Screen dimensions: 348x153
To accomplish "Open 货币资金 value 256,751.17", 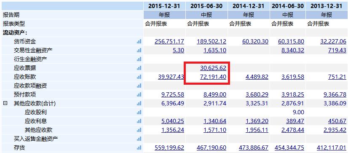I will [169, 42].
